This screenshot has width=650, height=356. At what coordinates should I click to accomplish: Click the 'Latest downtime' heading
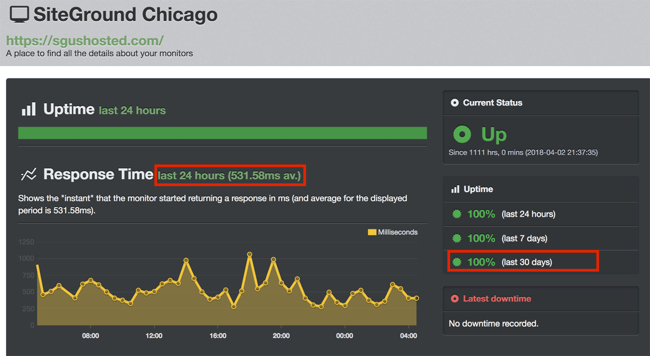click(497, 299)
